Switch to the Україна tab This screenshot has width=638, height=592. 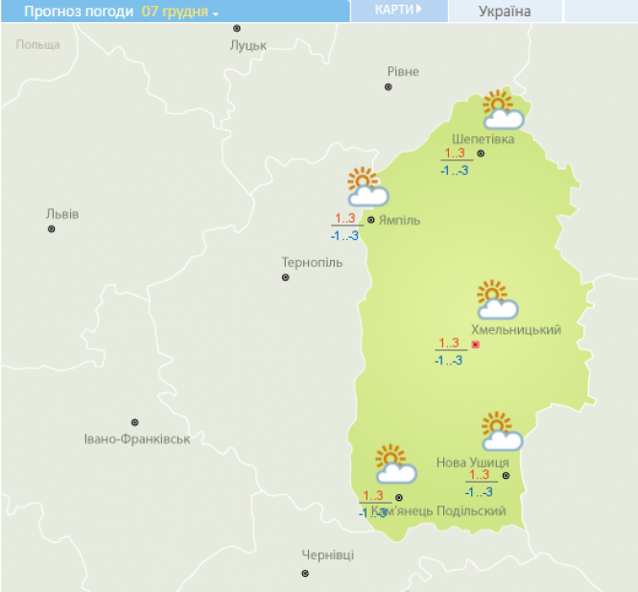[505, 12]
